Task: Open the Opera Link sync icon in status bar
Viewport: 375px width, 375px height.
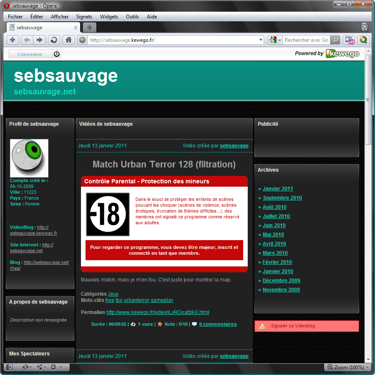Action: 25,367
